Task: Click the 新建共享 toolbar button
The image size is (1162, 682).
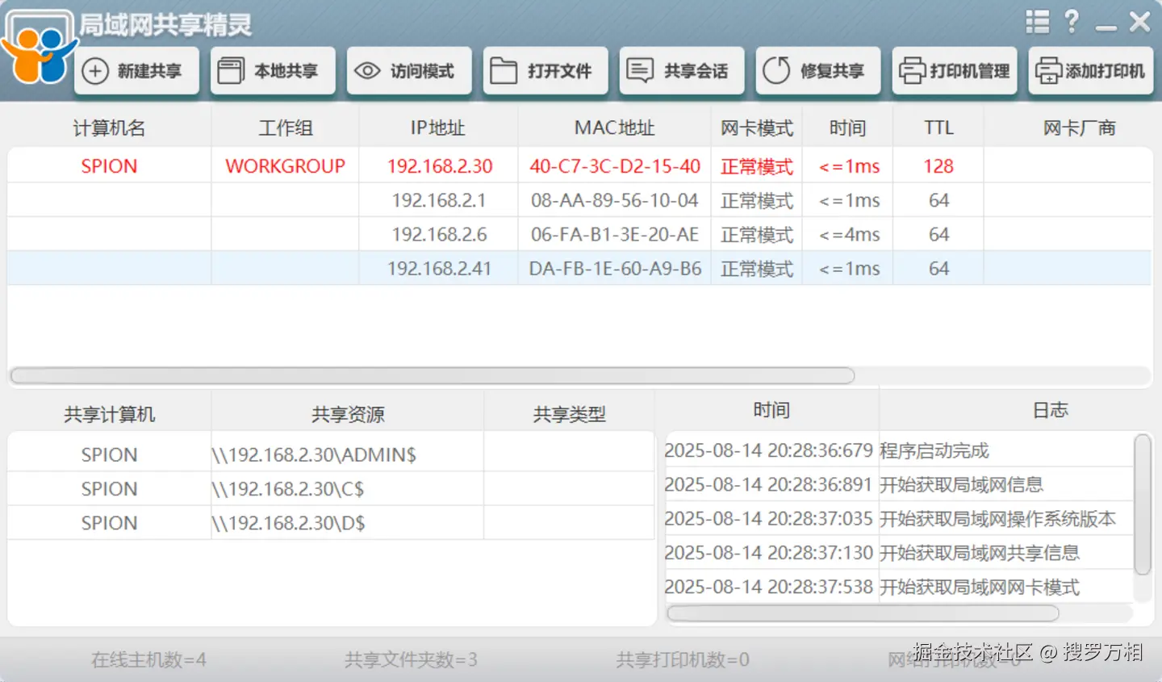Action: (136, 71)
